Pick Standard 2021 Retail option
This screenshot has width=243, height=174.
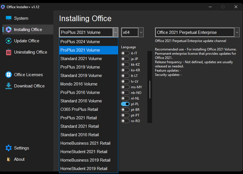pyautogui.click(x=89, y=126)
